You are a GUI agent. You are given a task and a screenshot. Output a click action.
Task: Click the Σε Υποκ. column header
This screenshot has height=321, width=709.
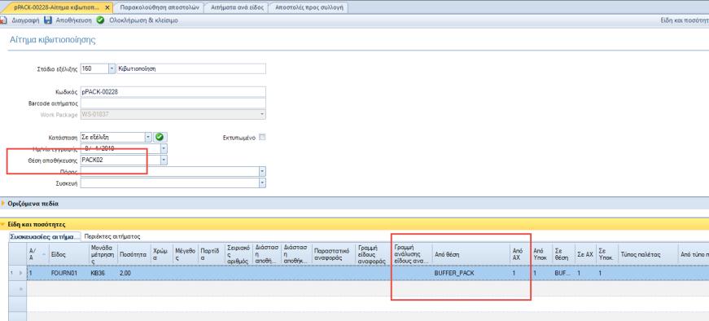click(606, 254)
